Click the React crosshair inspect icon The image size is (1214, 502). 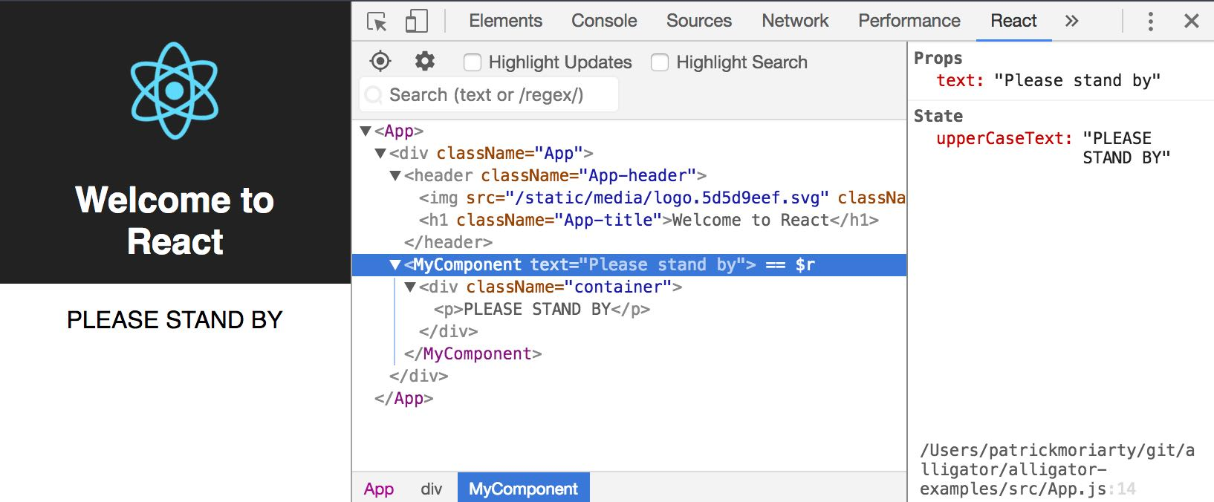[x=380, y=61]
